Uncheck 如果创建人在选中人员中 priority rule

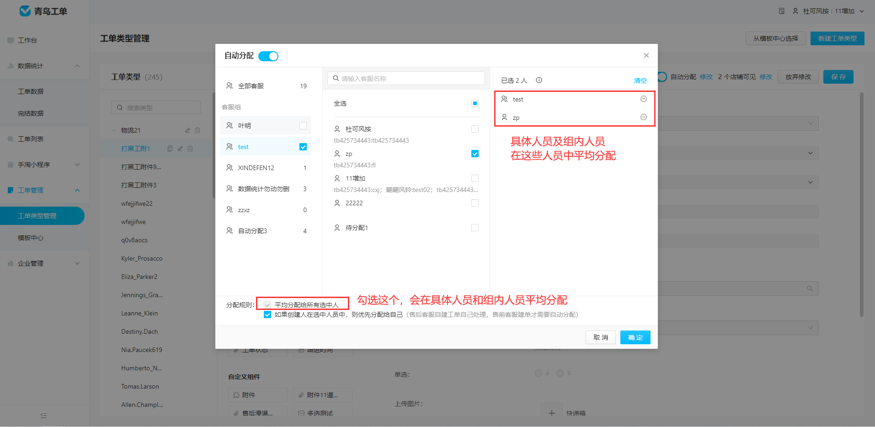(x=267, y=315)
